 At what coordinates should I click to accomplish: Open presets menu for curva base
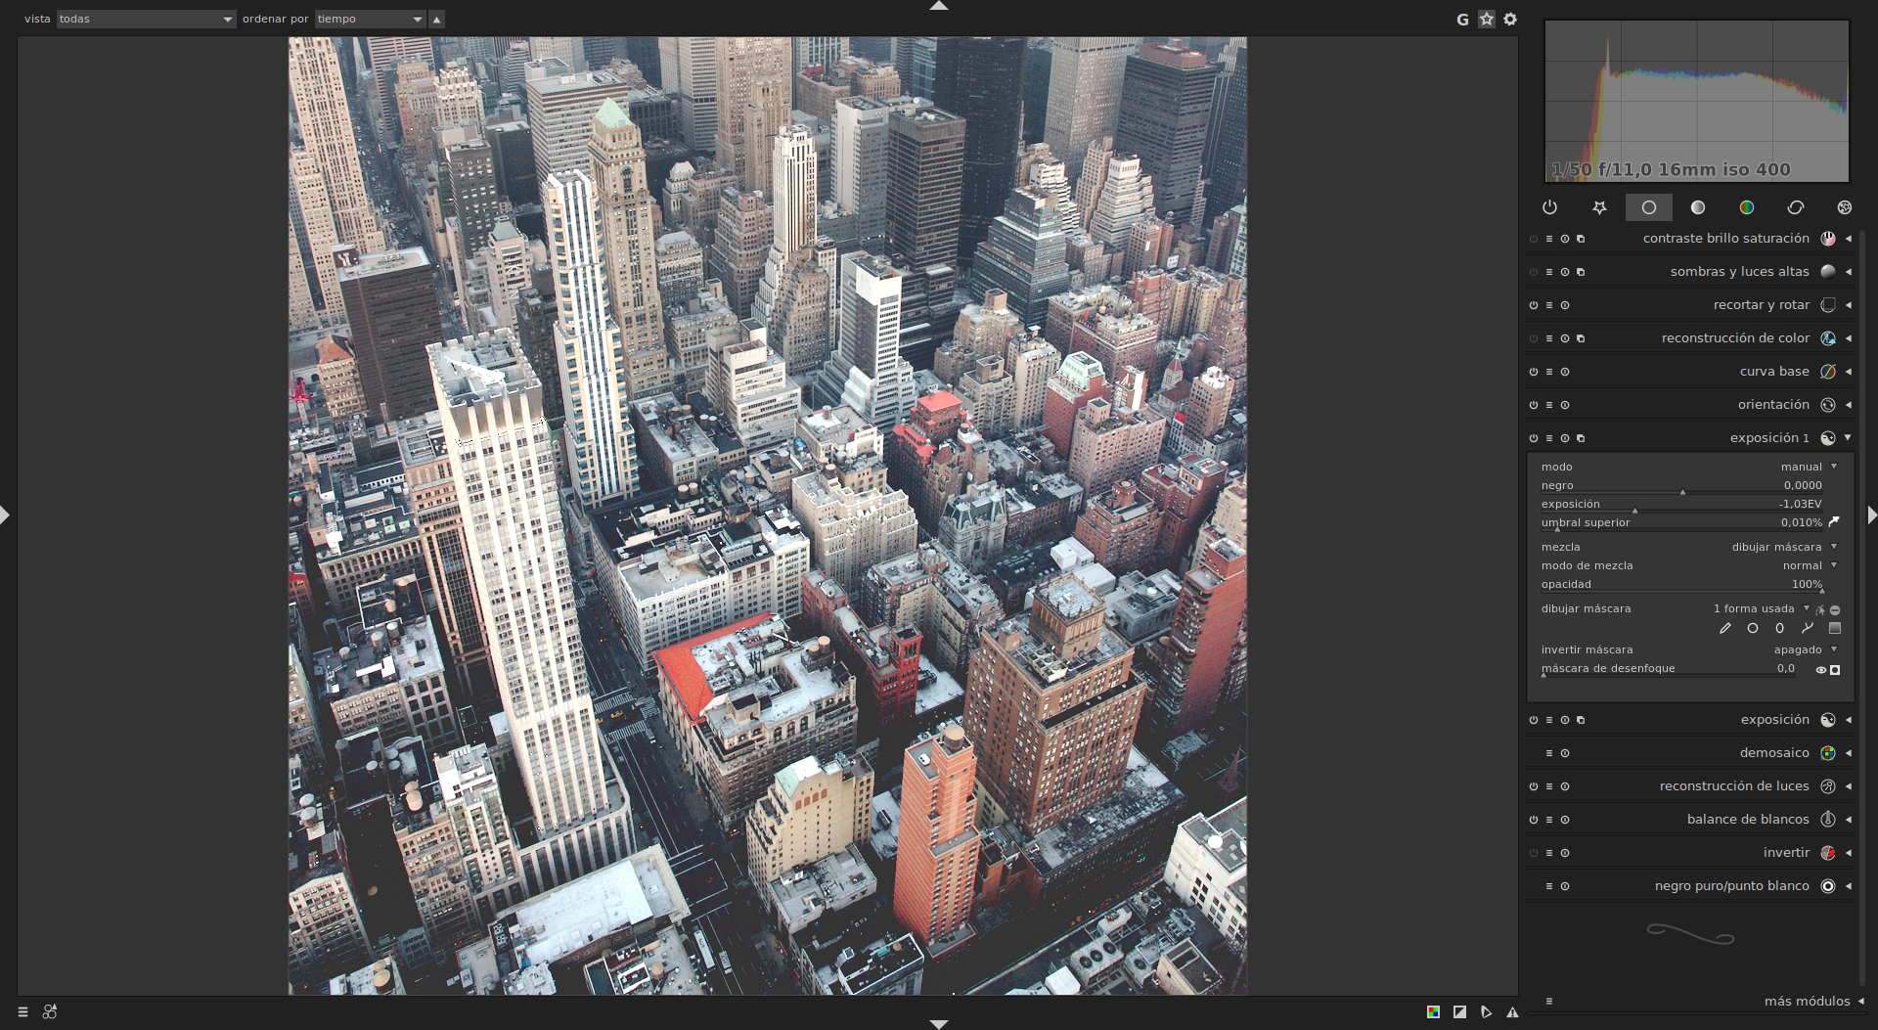pyautogui.click(x=1549, y=372)
